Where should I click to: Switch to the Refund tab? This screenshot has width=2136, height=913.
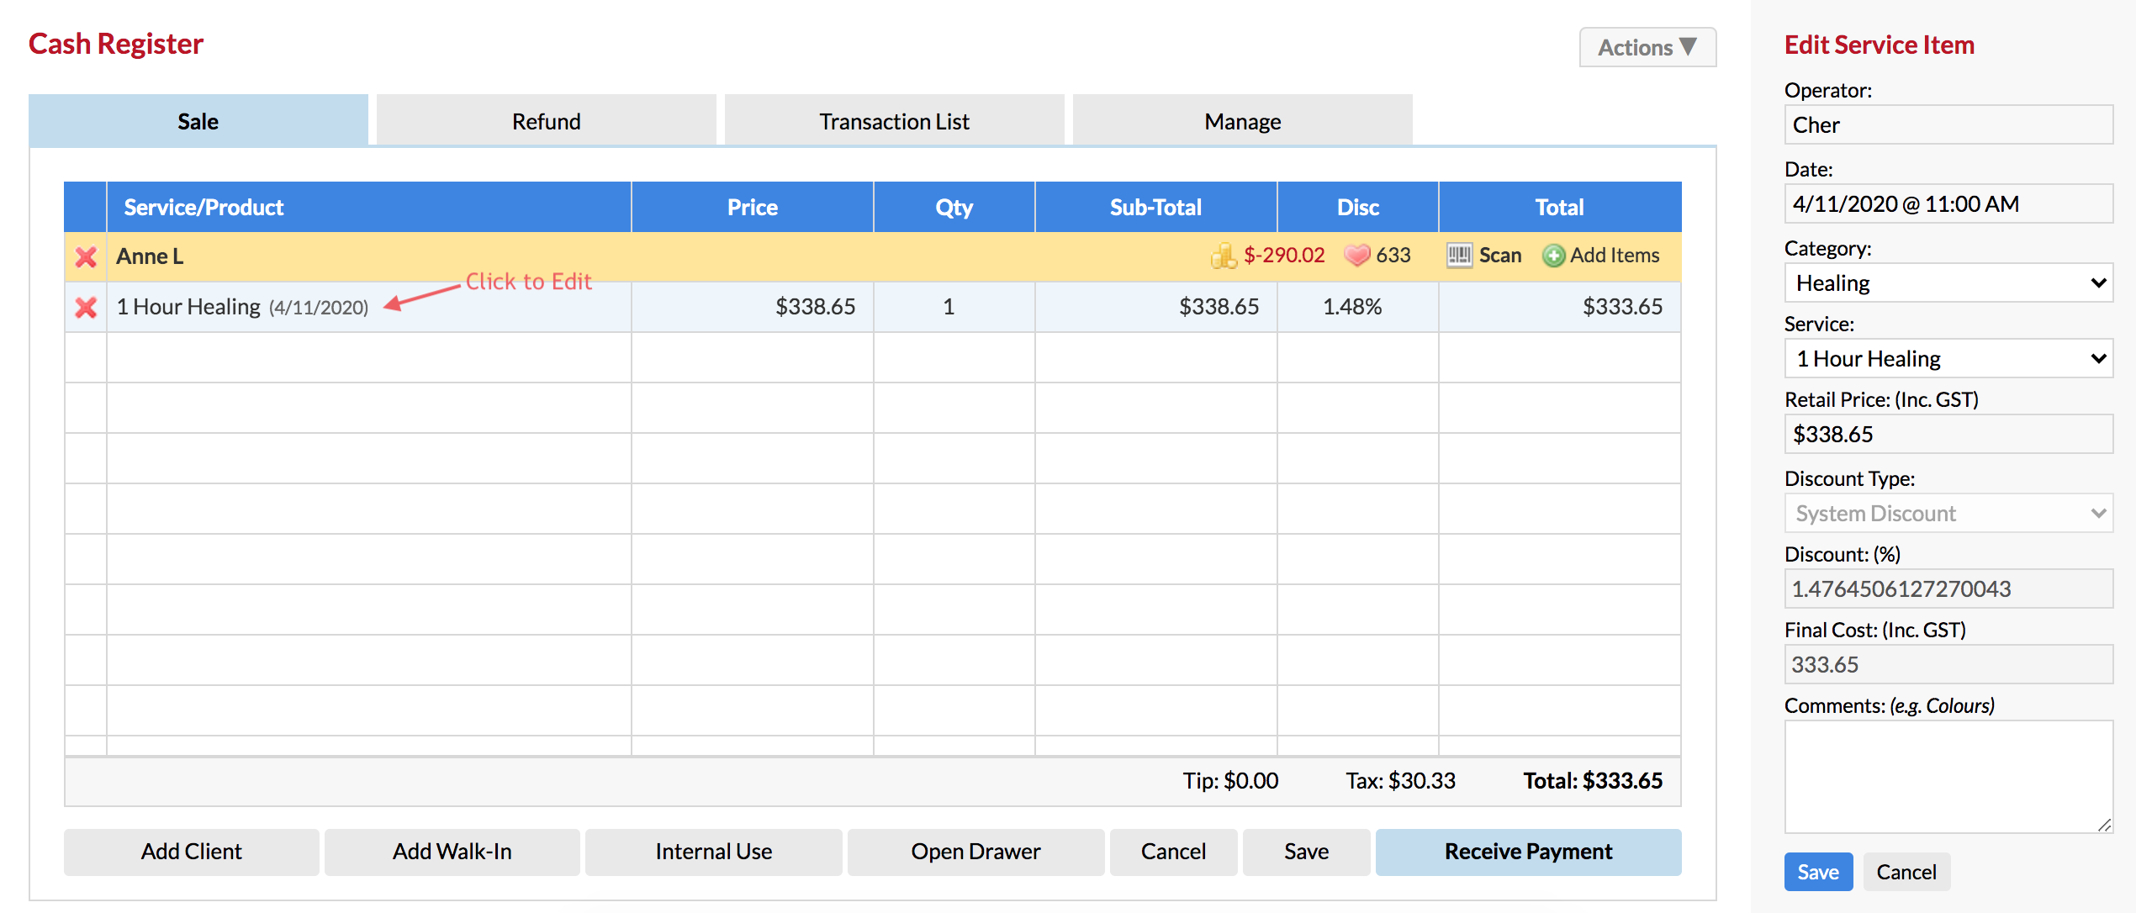click(x=547, y=121)
